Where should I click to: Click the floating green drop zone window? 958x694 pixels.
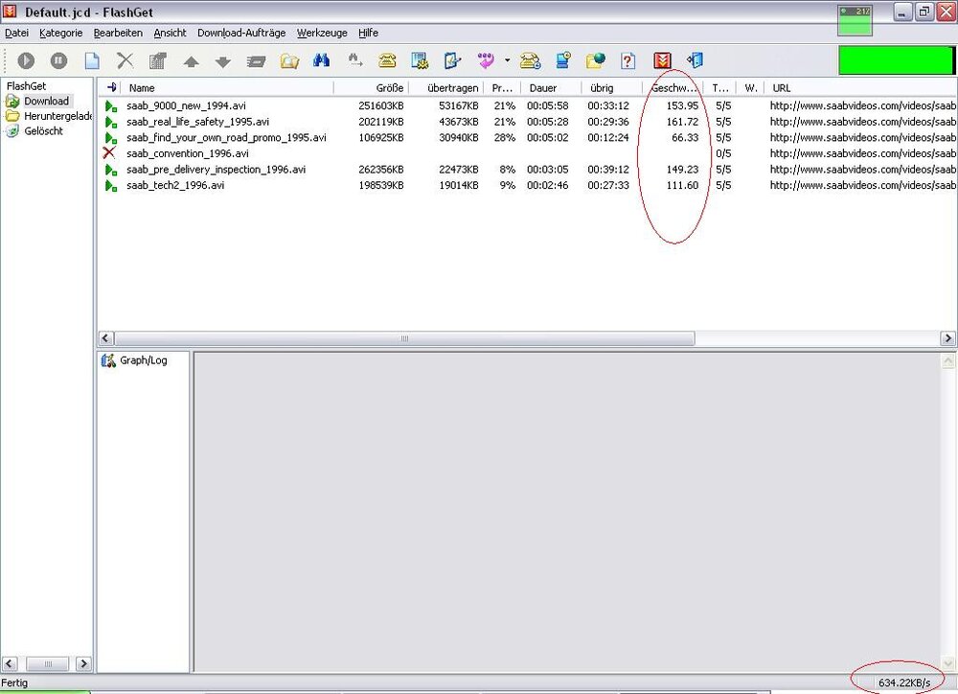[x=855, y=20]
